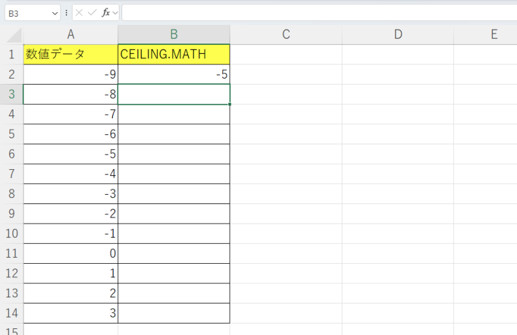Select column D header

(x=397, y=35)
